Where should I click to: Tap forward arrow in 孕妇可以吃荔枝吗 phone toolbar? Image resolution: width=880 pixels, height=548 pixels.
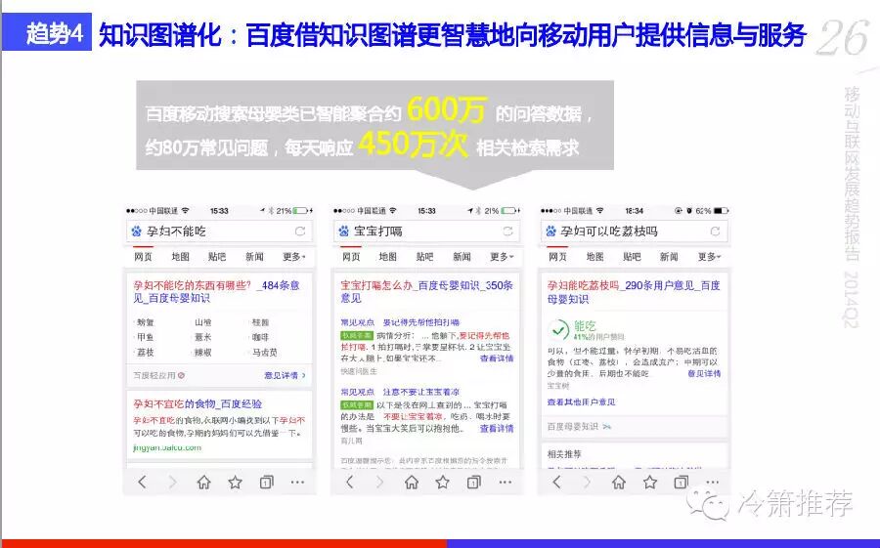point(588,482)
